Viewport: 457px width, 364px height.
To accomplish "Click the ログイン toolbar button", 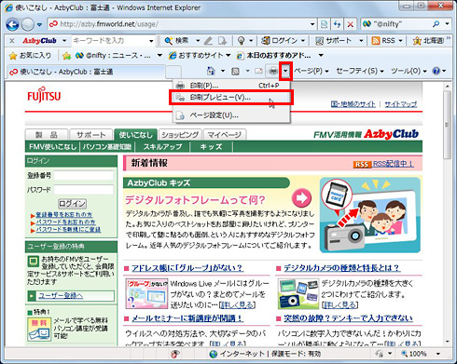I will pos(280,41).
